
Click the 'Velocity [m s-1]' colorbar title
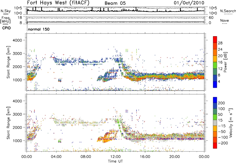click(x=230, y=123)
